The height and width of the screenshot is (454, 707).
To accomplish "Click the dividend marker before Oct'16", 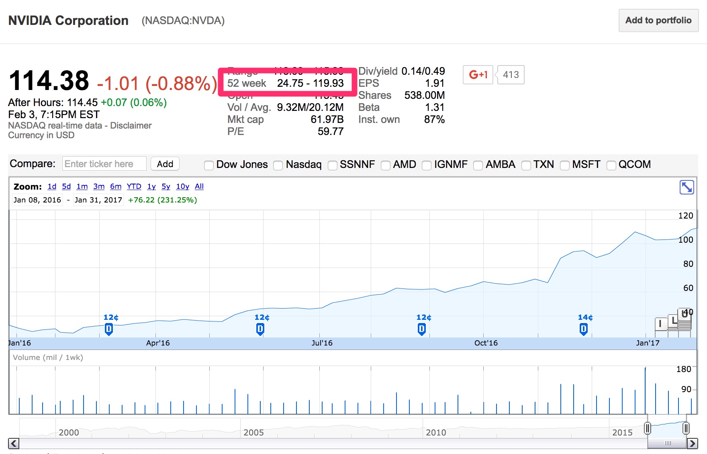I will pyautogui.click(x=421, y=329).
